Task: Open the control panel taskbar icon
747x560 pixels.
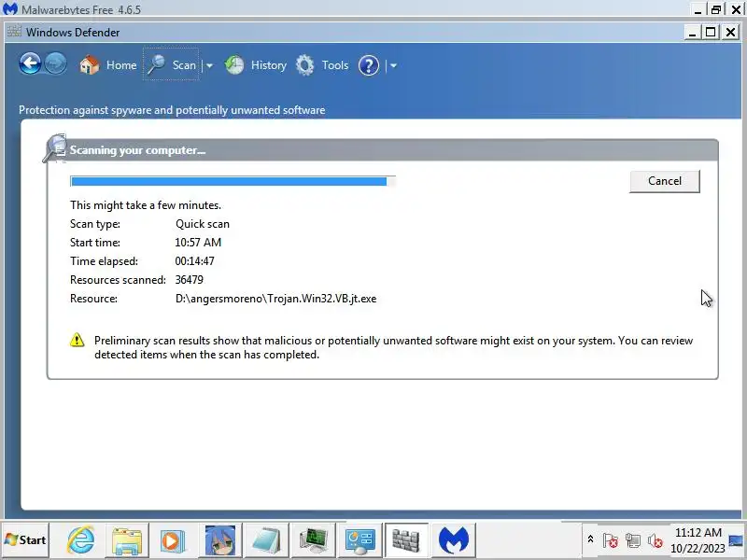Action: tap(359, 540)
